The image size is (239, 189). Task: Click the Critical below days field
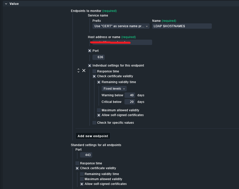[x=130, y=102]
